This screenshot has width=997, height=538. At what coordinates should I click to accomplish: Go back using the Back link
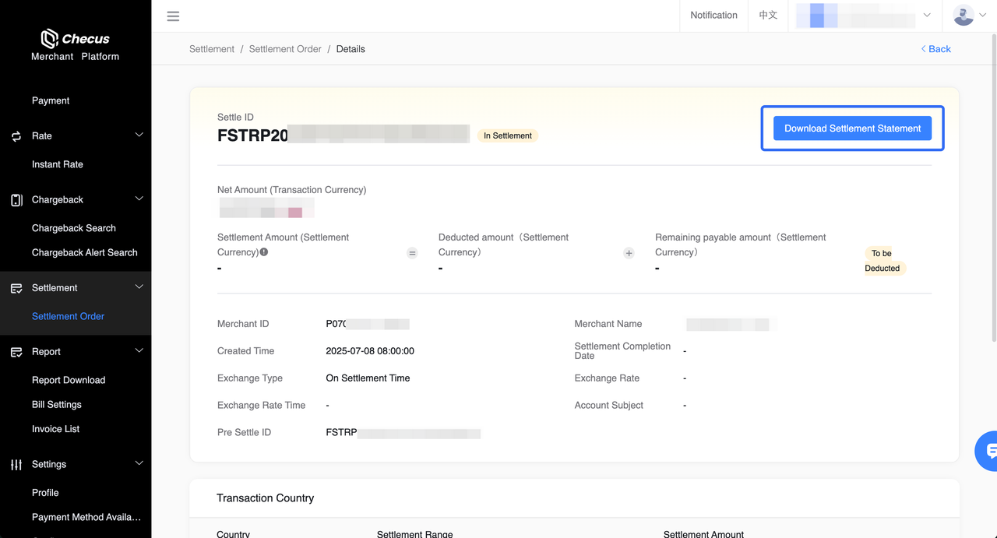coord(935,49)
